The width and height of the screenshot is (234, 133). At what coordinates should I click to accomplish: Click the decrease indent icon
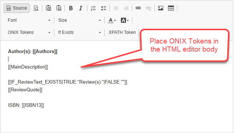pos(116,8)
